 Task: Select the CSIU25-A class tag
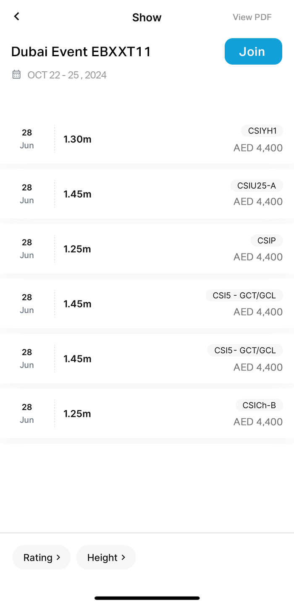coord(257,186)
